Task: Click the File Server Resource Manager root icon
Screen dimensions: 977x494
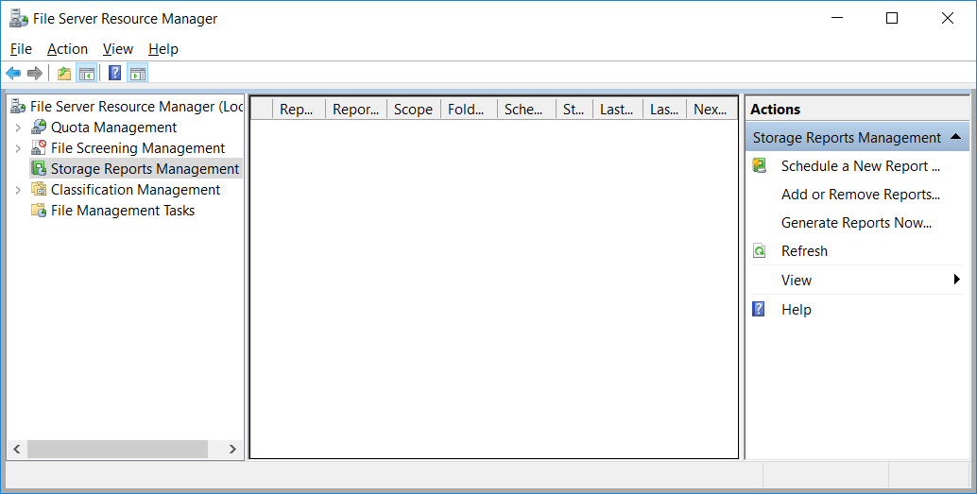Action: click(x=18, y=107)
